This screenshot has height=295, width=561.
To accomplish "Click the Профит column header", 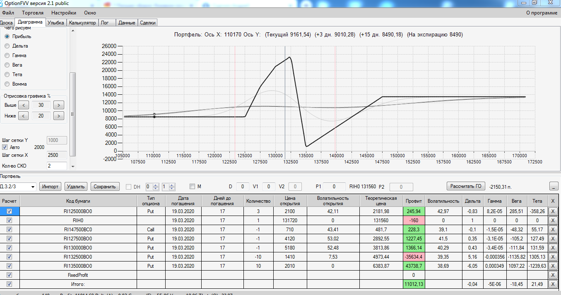I will pos(414,201).
